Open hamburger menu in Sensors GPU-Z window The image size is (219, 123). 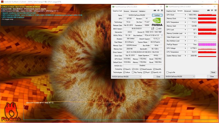215,10
